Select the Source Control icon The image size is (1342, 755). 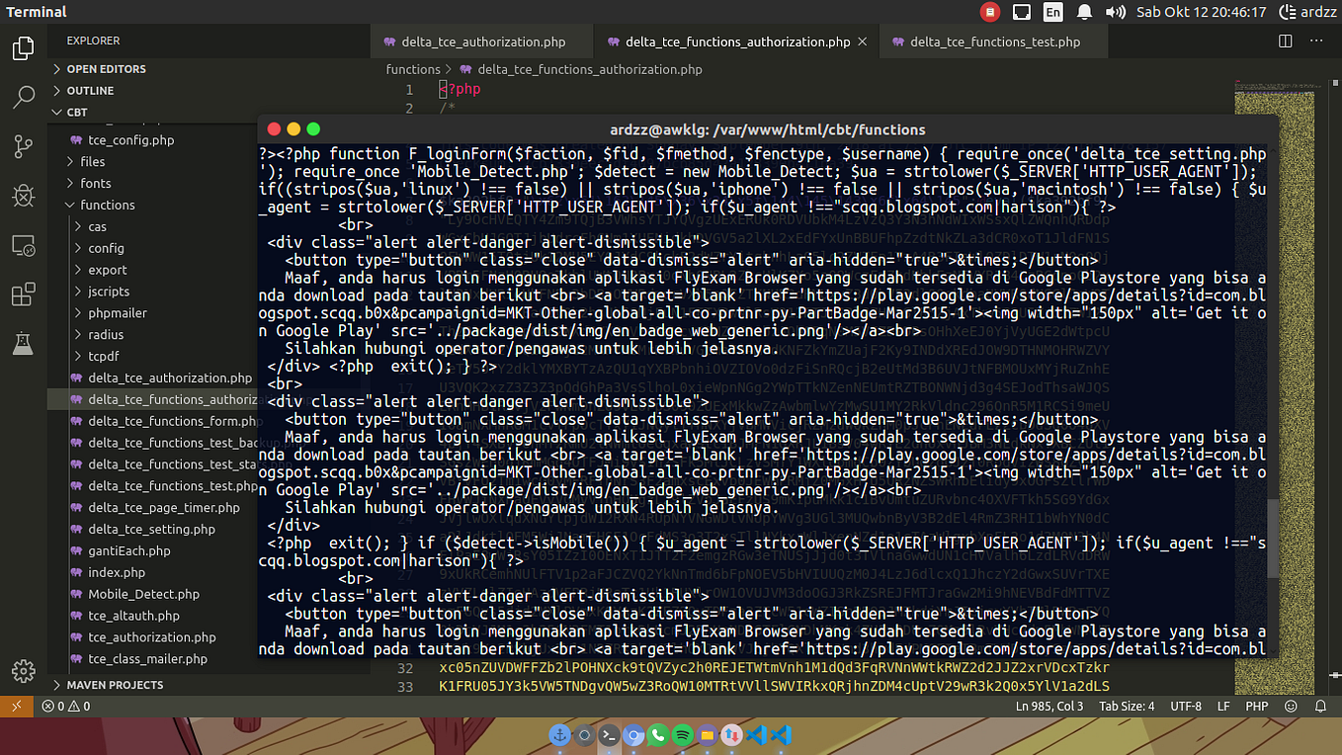pos(23,146)
